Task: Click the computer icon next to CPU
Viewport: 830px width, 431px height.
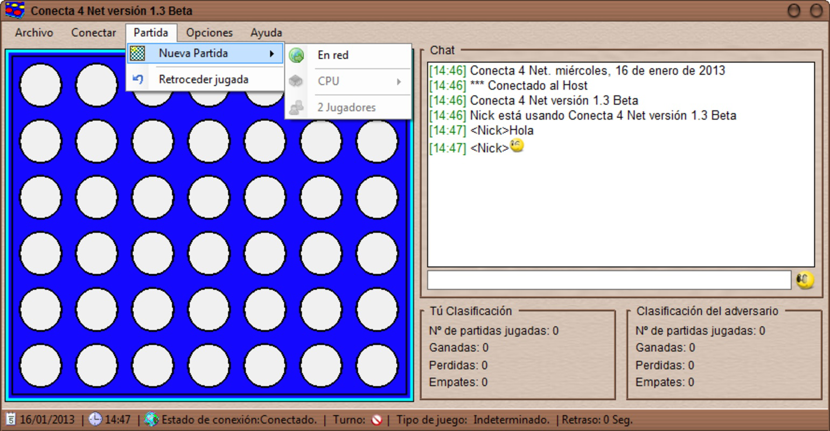Action: pyautogui.click(x=296, y=81)
